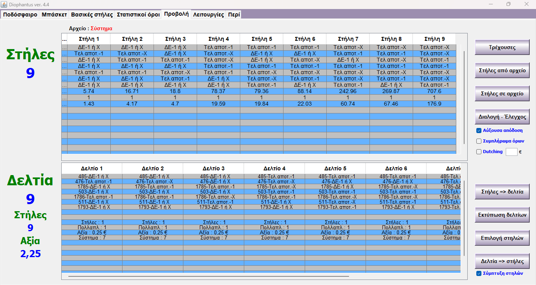Viewport: 536px width, 285px height.
Task: Click the Στήλη 6 column header
Action: point(305,39)
